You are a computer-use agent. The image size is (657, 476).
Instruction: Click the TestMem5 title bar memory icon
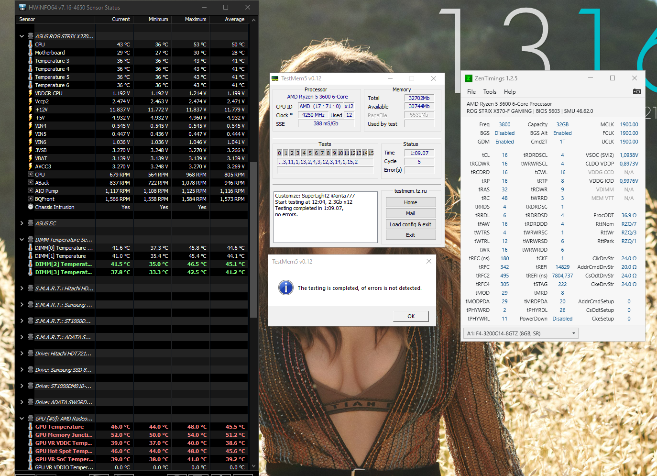click(275, 78)
